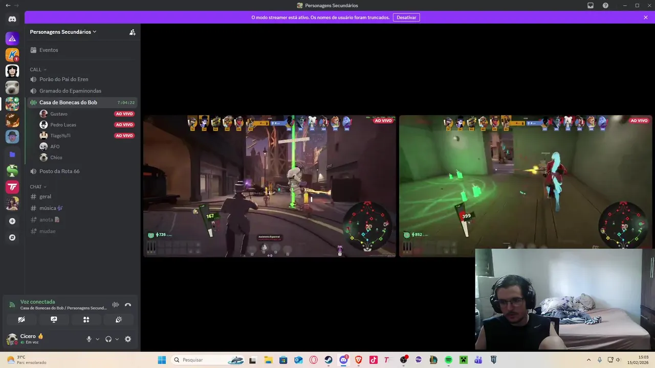The height and width of the screenshot is (368, 655).
Task: Join Gramado do Epaminondas voice channel
Action: pos(82,91)
